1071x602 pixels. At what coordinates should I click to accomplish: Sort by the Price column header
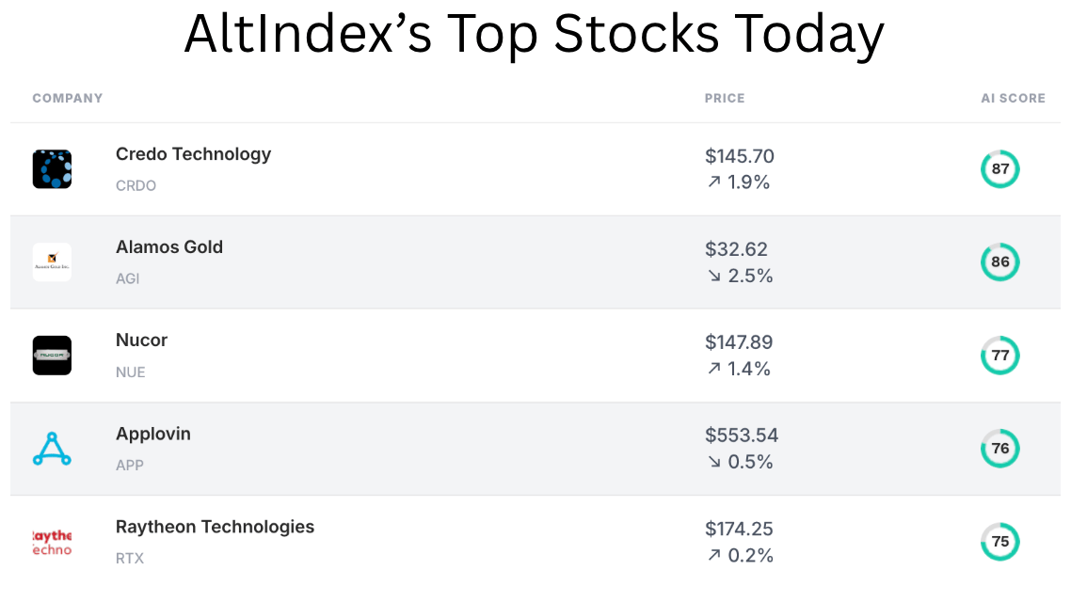click(725, 98)
